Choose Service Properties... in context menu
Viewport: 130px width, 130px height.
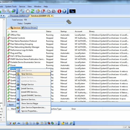point(34,111)
